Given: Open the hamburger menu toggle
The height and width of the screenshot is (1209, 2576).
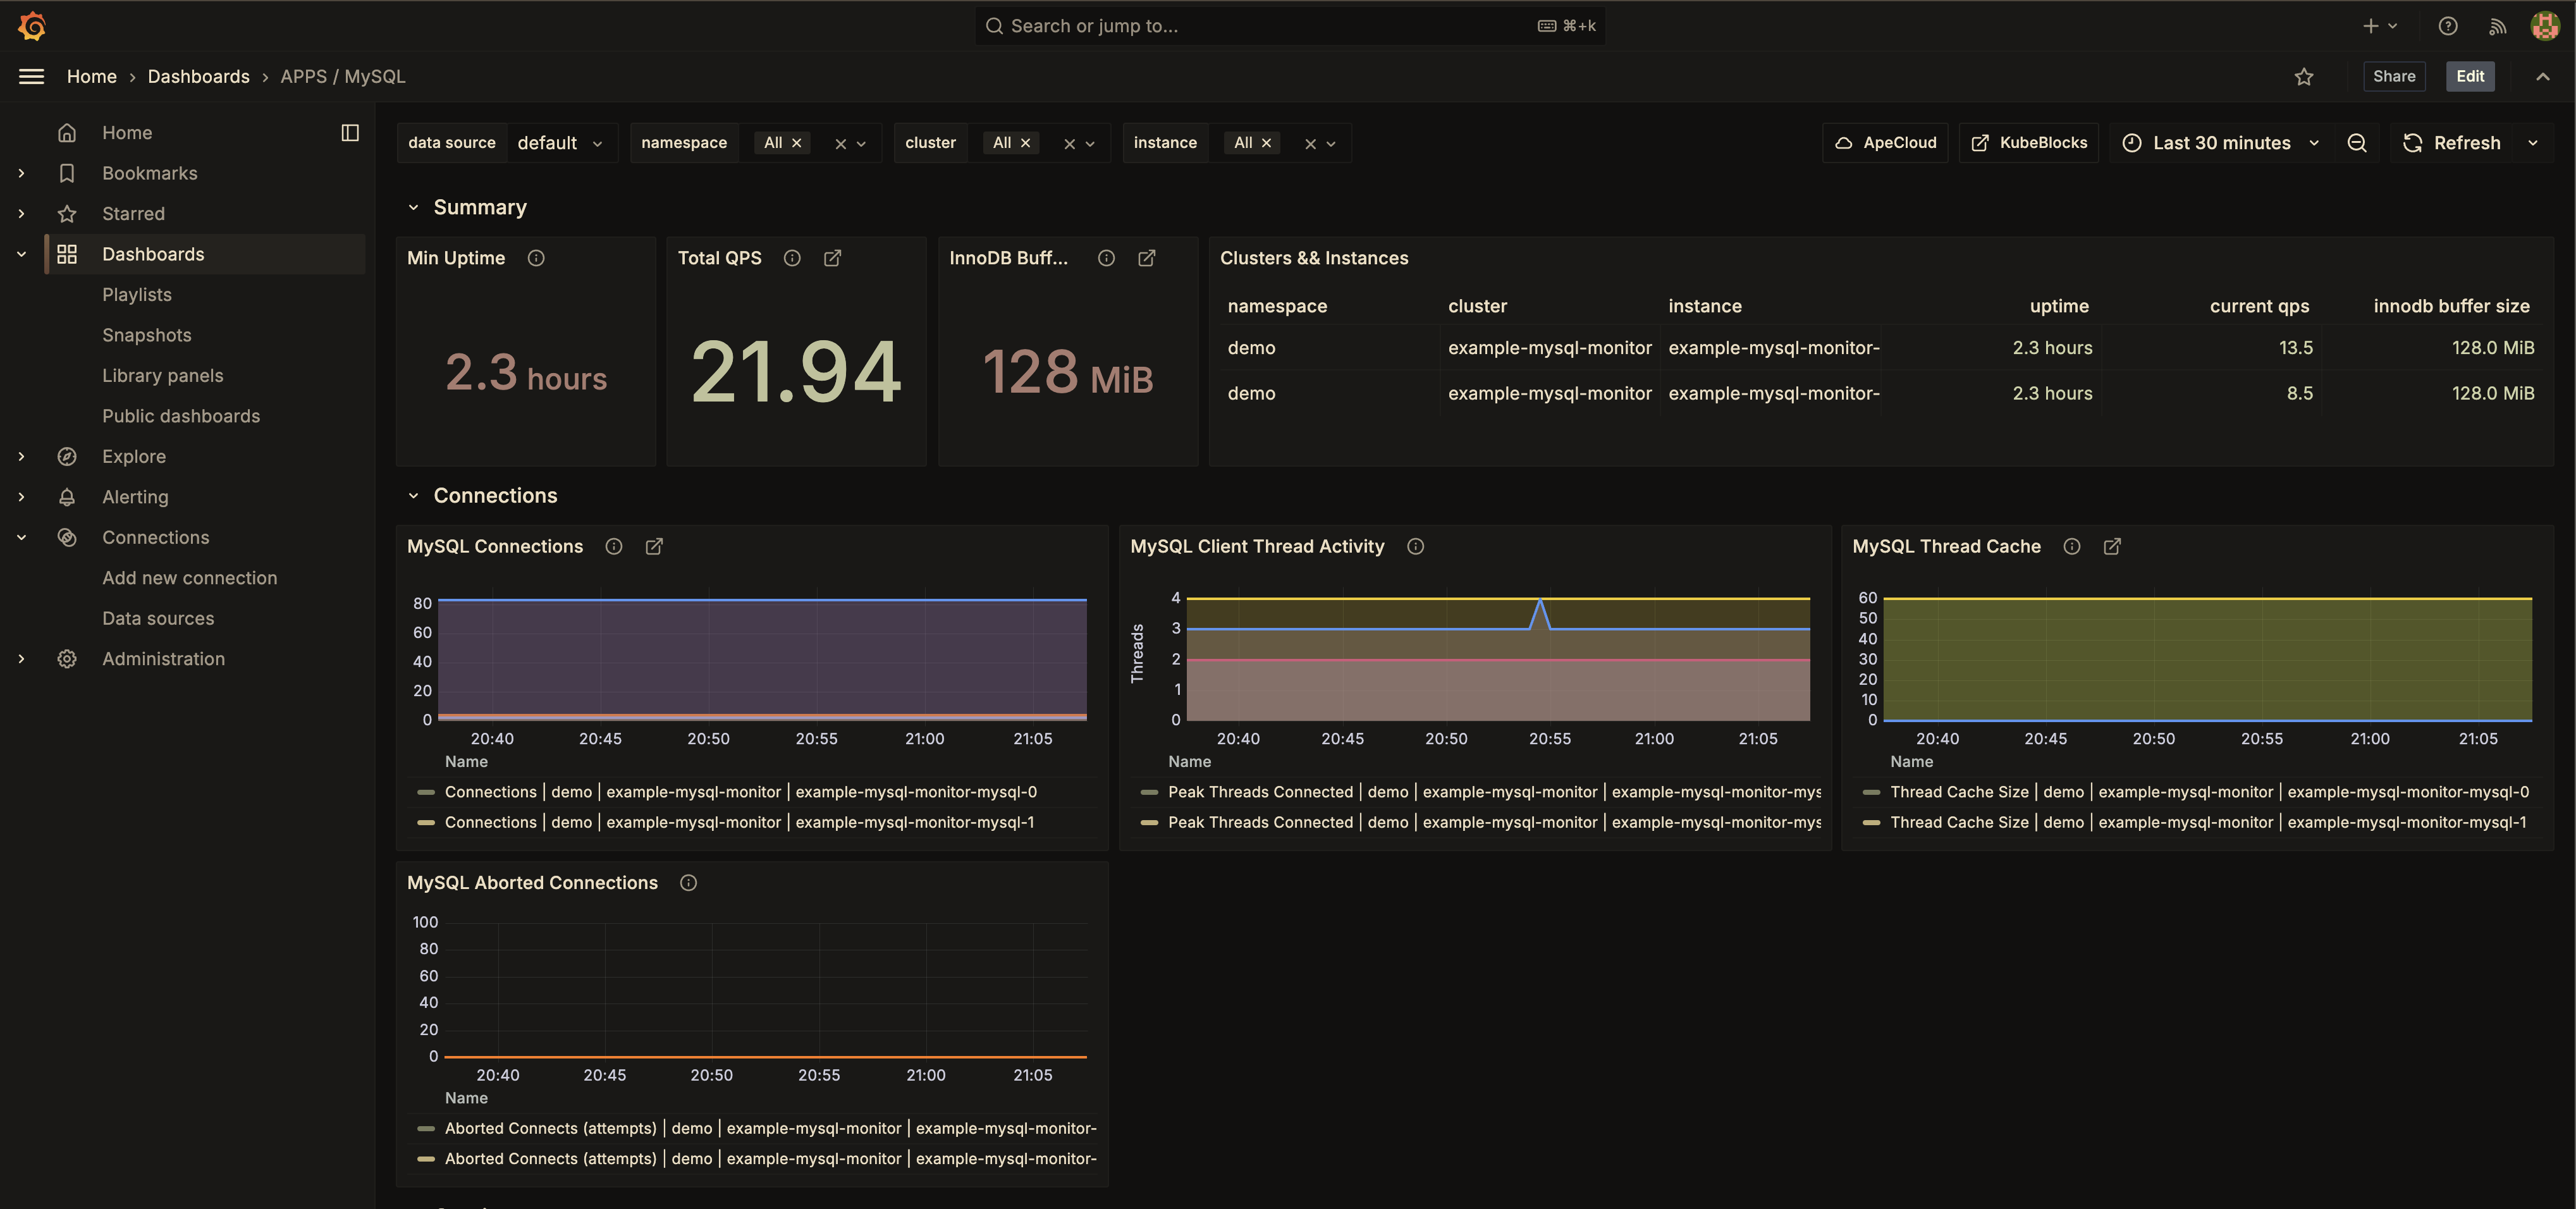Looking at the screenshot, I should pyautogui.click(x=32, y=76).
